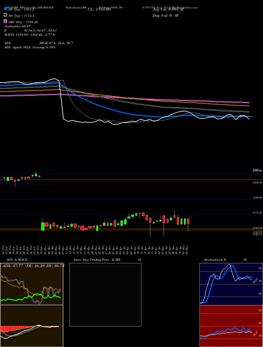The height and width of the screenshot is (347, 263).
Task: Click the first large green candle after the gap down
Action: point(43,226)
